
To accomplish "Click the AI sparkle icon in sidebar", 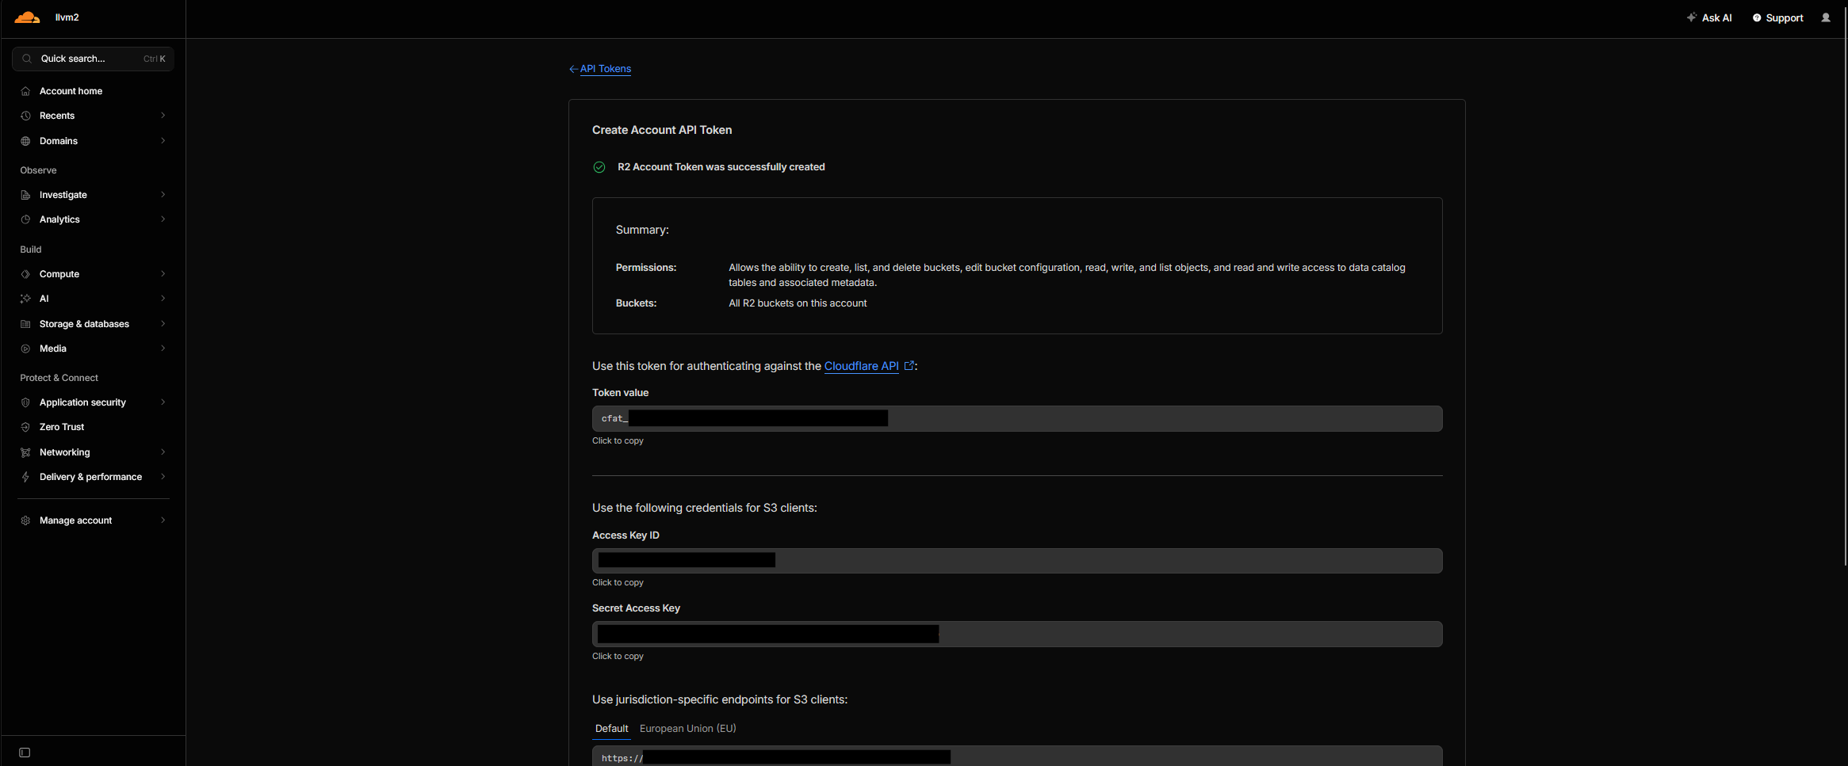I will click(25, 299).
